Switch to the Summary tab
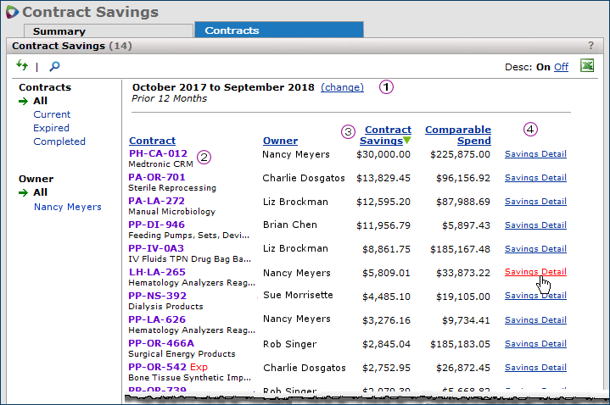 point(59,31)
